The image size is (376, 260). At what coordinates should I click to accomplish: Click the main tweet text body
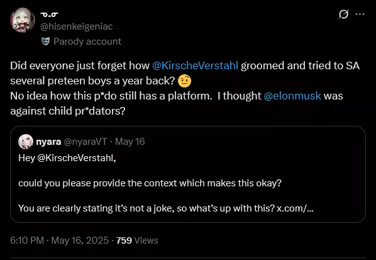[185, 88]
